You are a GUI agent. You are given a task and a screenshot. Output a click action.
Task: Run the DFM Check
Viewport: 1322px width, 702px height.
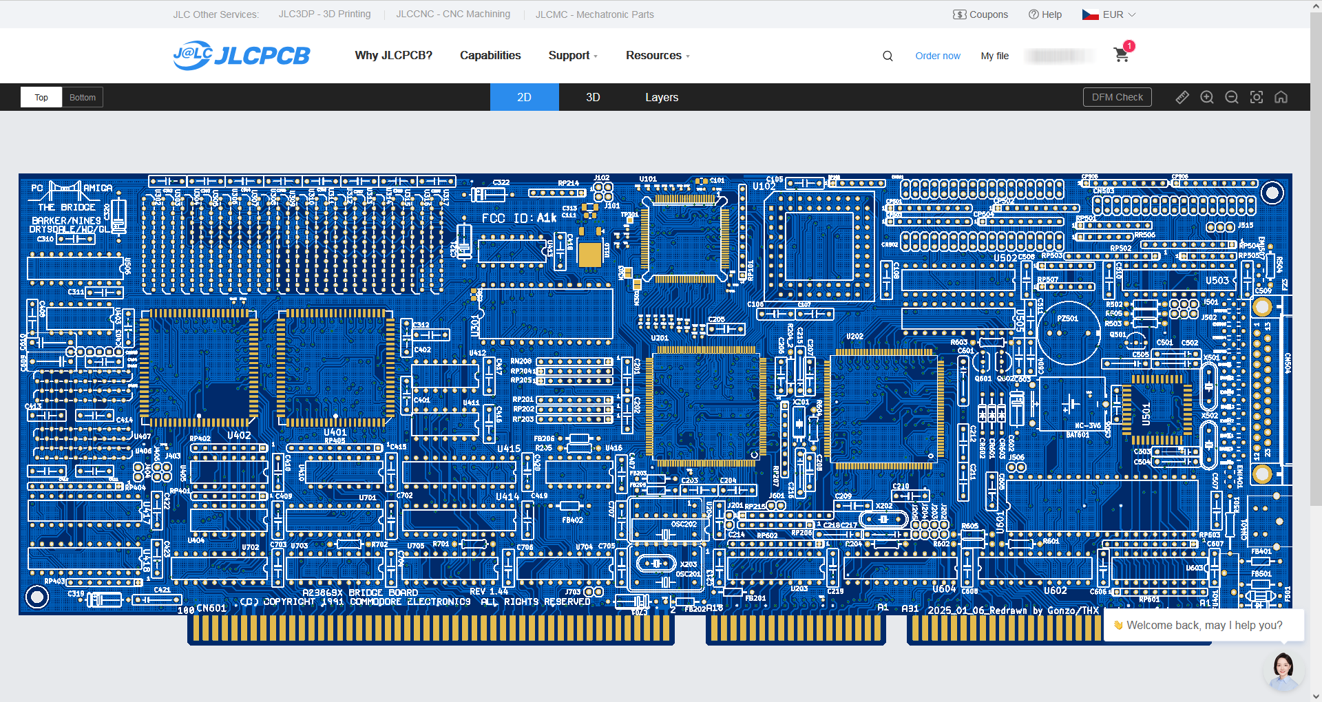pyautogui.click(x=1117, y=97)
